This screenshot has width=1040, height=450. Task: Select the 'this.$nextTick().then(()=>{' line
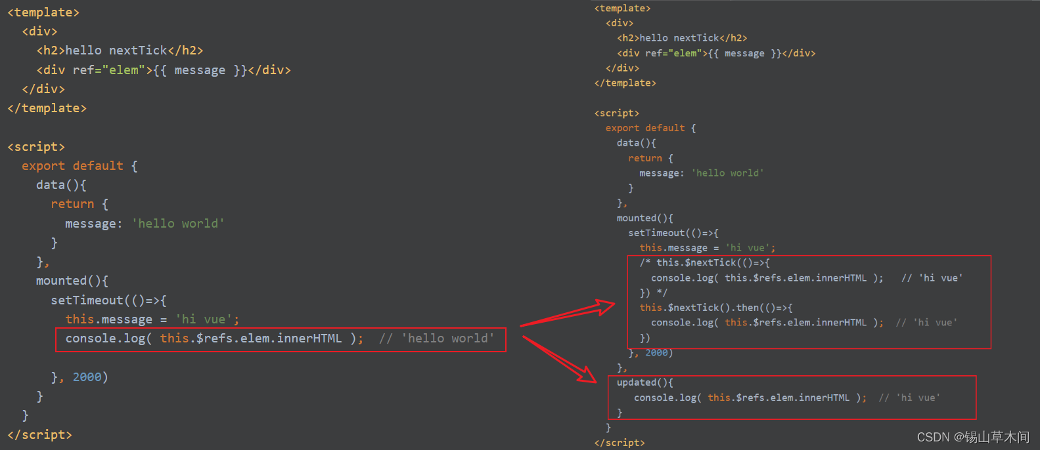716,308
